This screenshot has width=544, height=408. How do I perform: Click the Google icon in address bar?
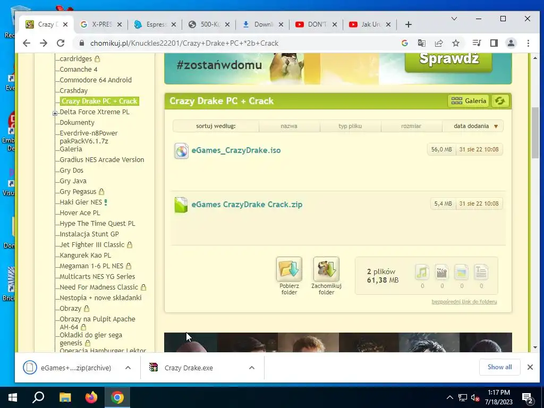[404, 43]
